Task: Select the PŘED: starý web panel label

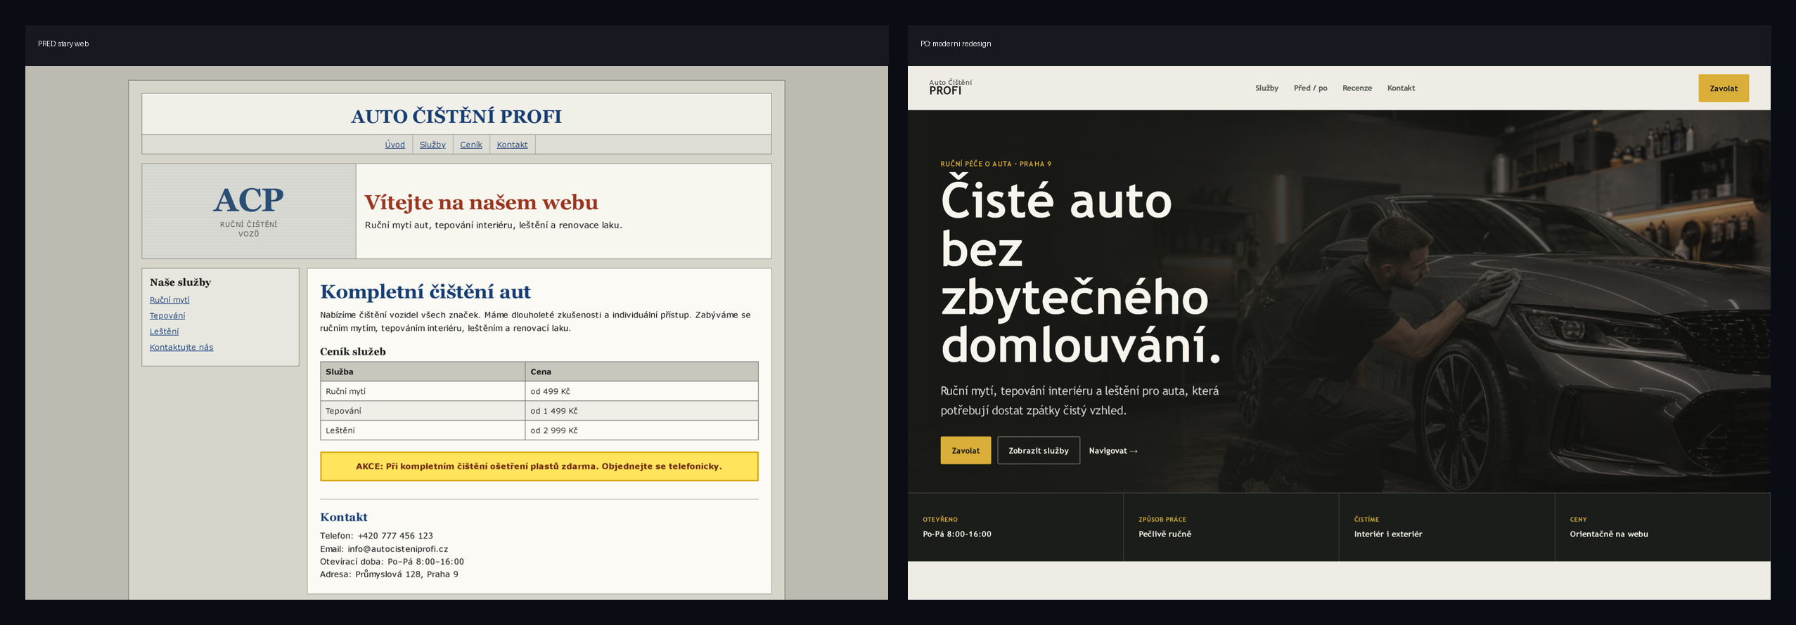Action: point(63,44)
